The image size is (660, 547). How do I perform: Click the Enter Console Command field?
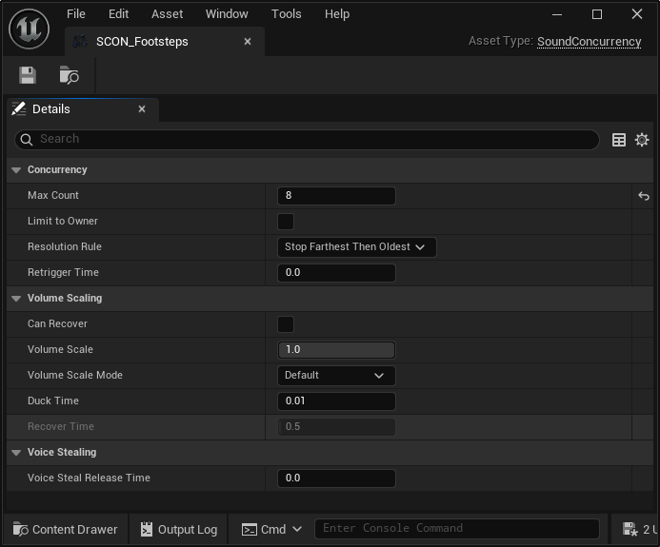click(x=457, y=529)
